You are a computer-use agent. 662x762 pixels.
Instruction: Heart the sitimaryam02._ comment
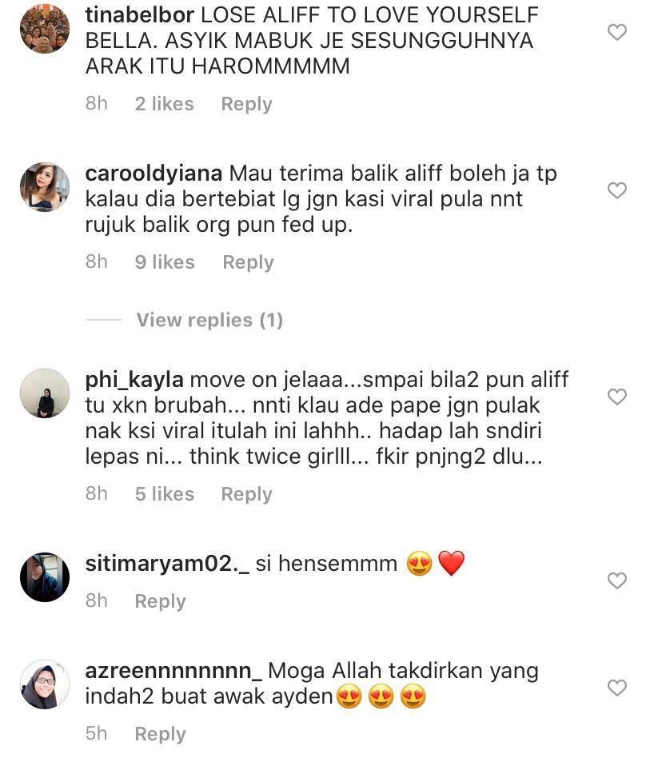[616, 580]
